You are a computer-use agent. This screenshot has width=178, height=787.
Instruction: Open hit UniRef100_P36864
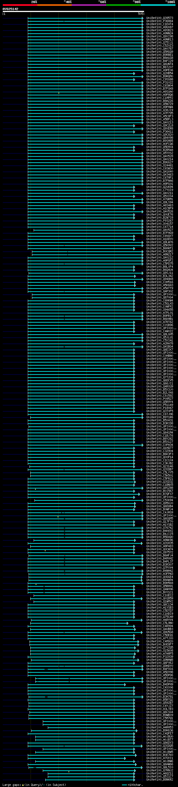point(159,21)
